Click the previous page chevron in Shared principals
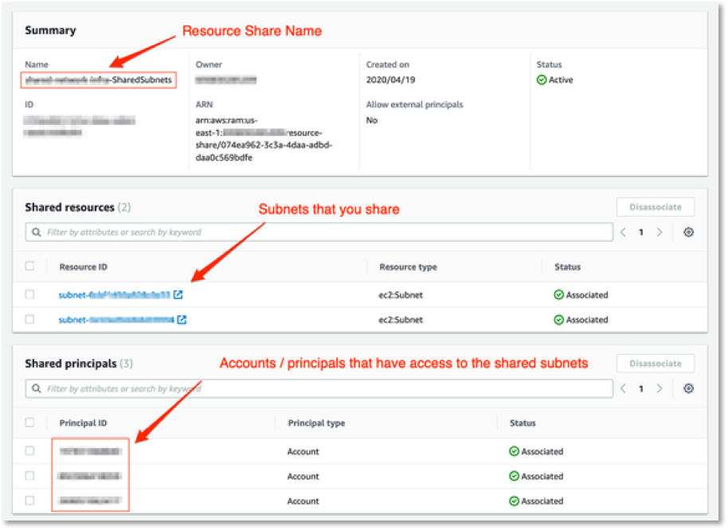The image size is (728, 530). 624,388
